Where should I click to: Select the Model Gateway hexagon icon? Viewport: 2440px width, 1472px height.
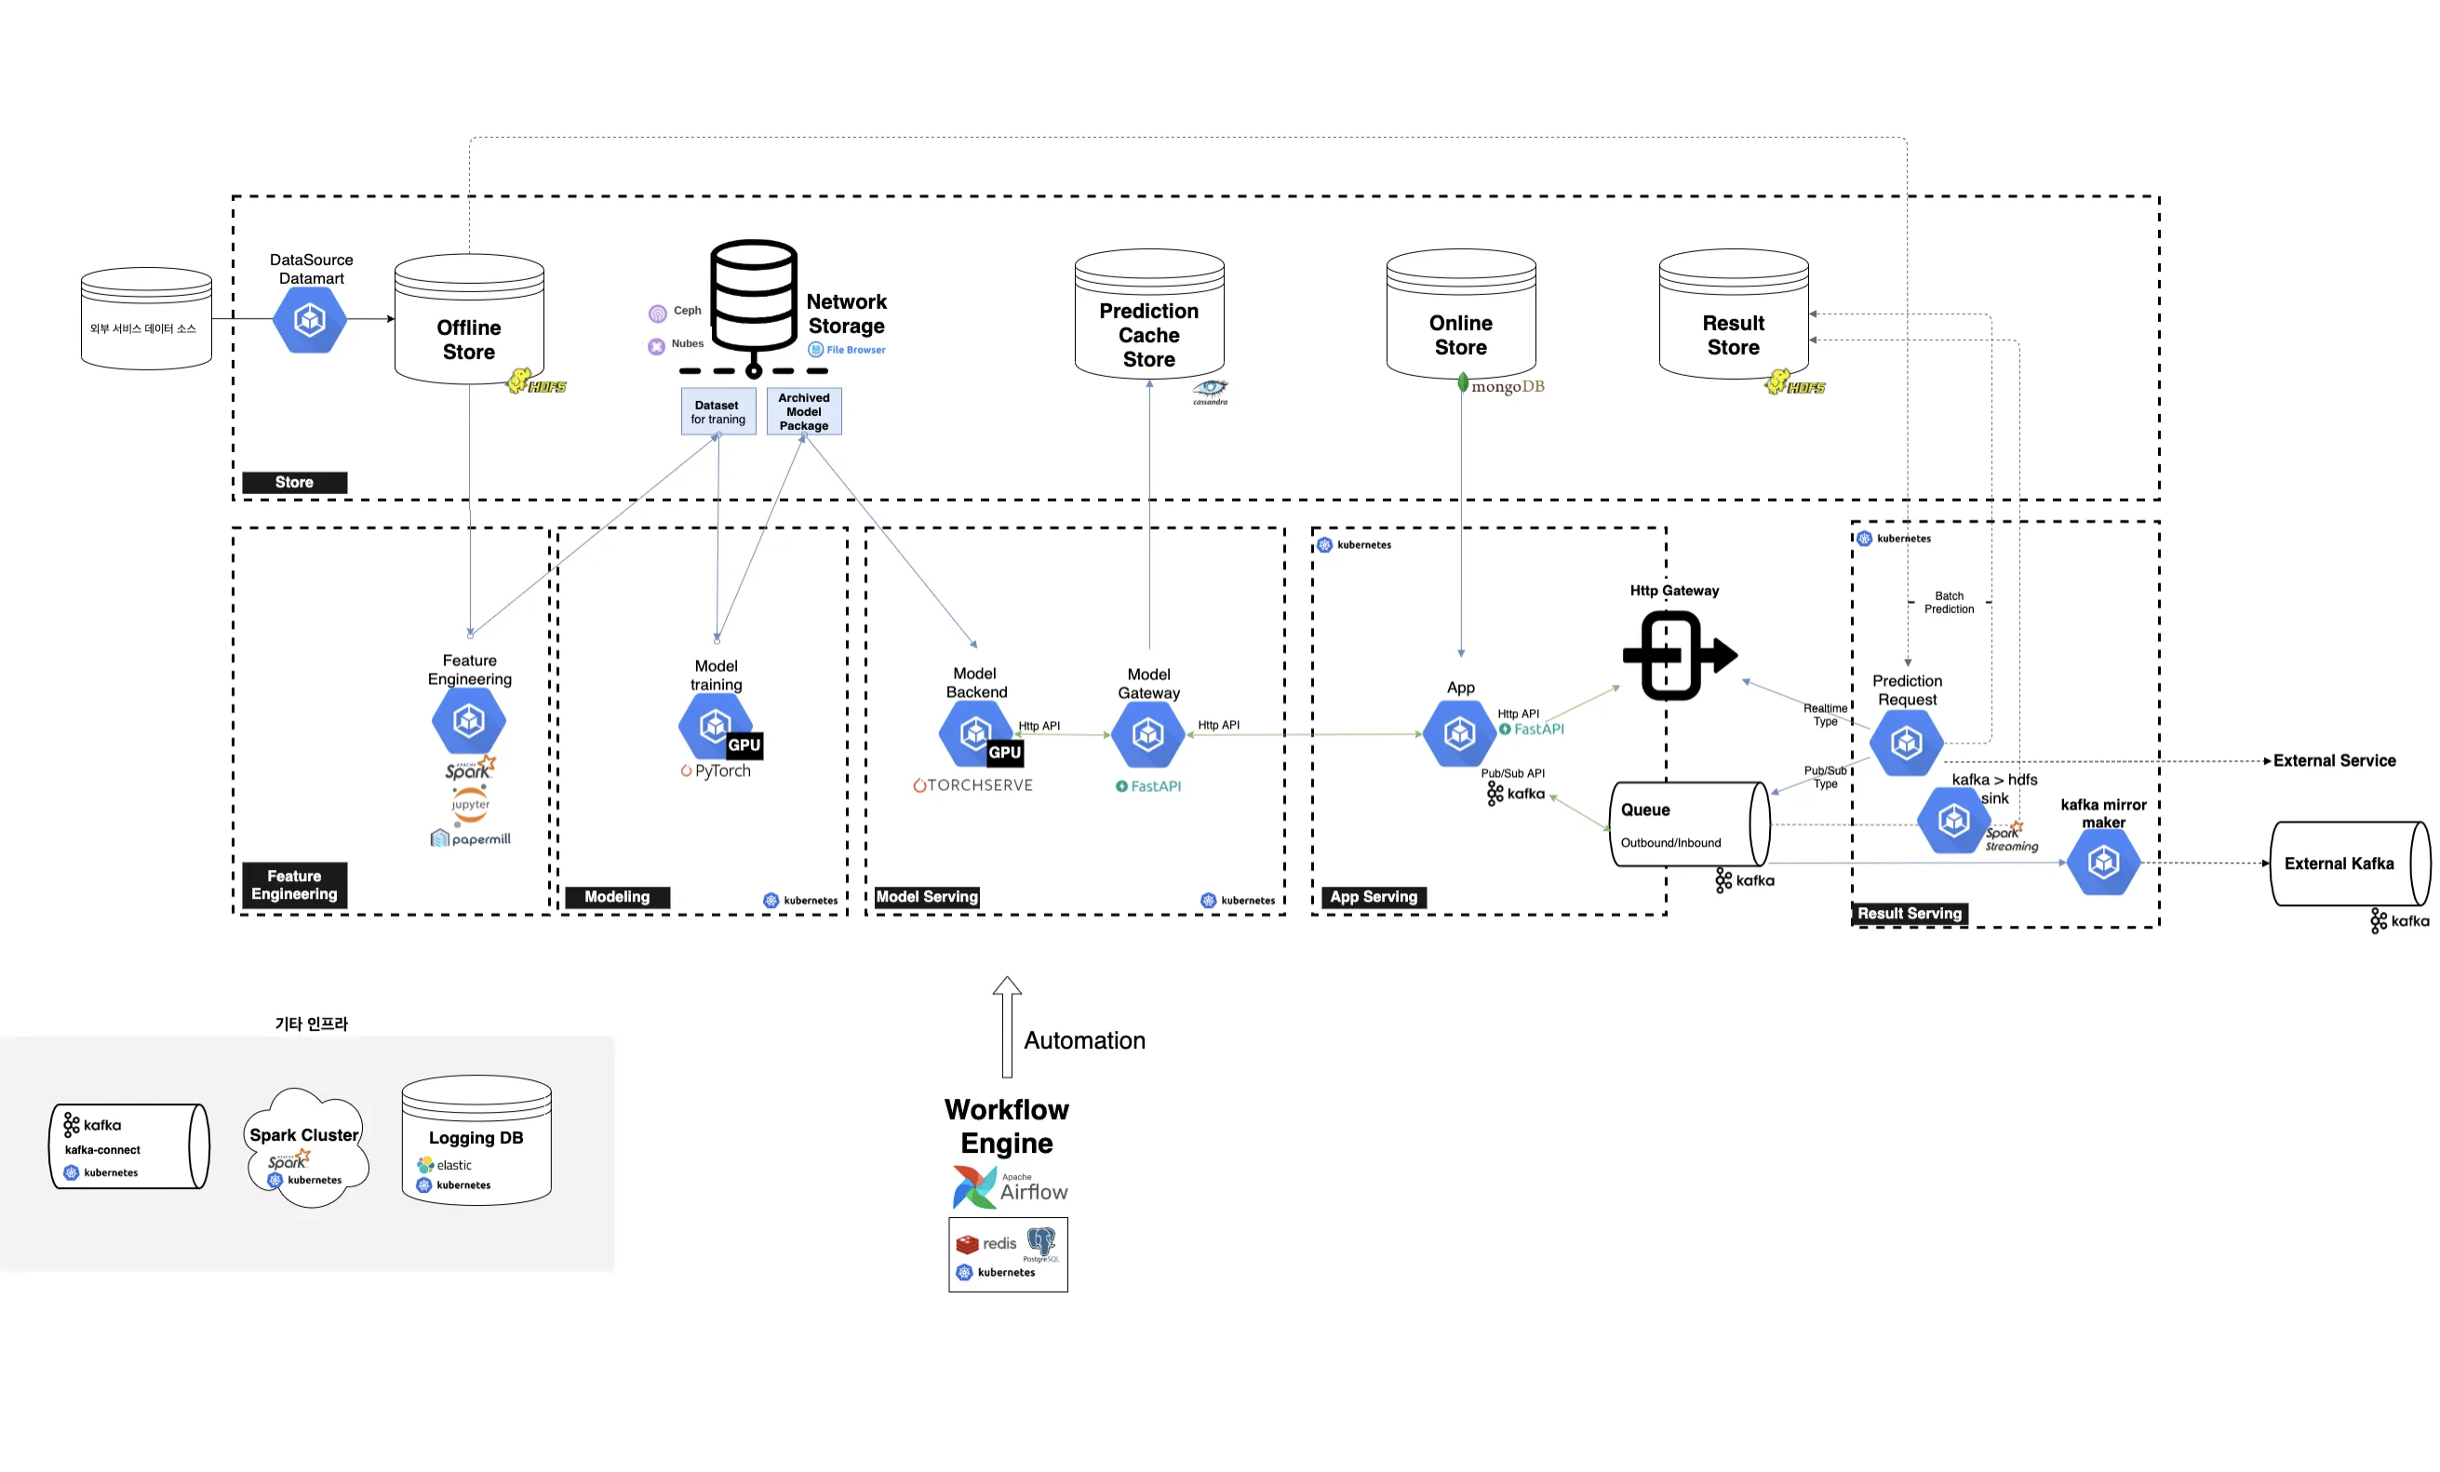pyautogui.click(x=1147, y=734)
